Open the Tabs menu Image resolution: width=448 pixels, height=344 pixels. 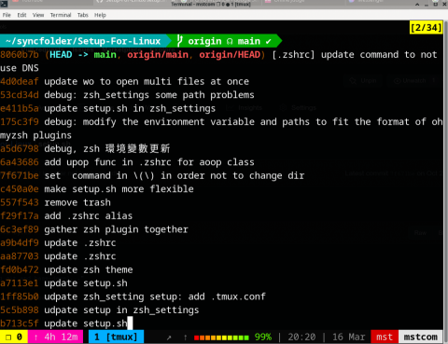tap(83, 15)
